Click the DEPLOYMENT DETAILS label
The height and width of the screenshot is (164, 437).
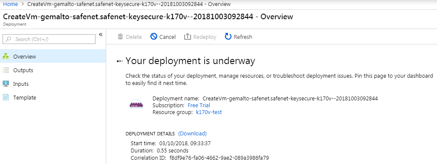(x=150, y=134)
